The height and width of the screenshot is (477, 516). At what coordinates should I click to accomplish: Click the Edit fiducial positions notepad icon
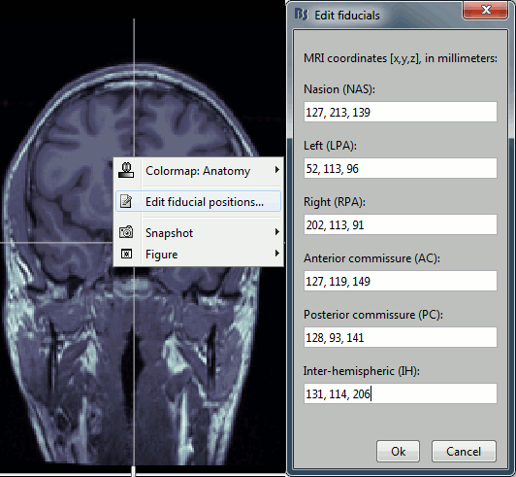click(x=126, y=201)
